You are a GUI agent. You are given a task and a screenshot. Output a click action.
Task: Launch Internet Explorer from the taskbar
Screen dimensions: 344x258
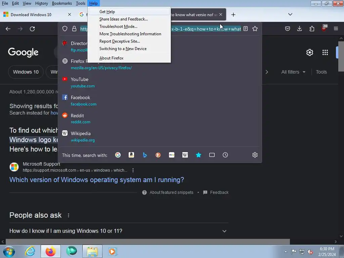30,251
